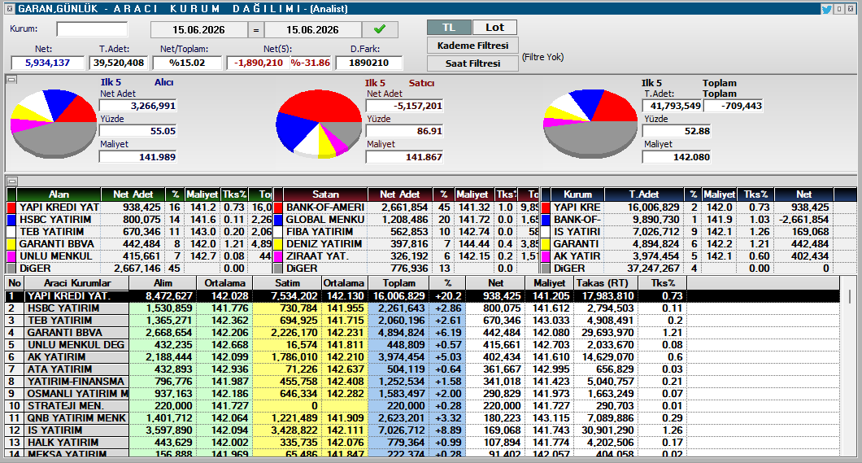
Task: Sort main table by Satim column
Action: [x=287, y=282]
